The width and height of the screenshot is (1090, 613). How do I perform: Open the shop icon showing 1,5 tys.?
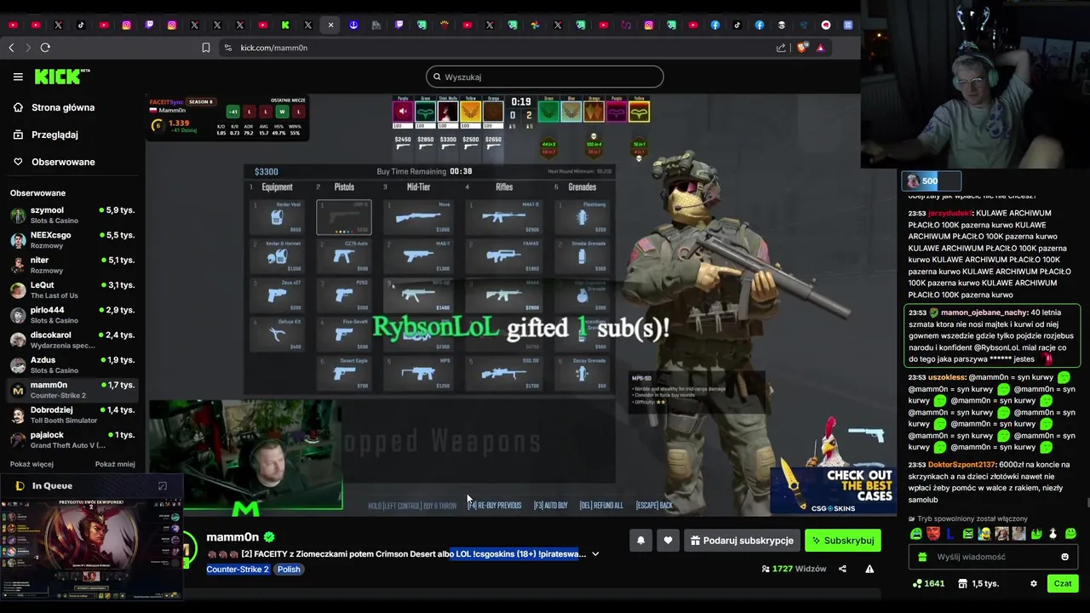(978, 584)
